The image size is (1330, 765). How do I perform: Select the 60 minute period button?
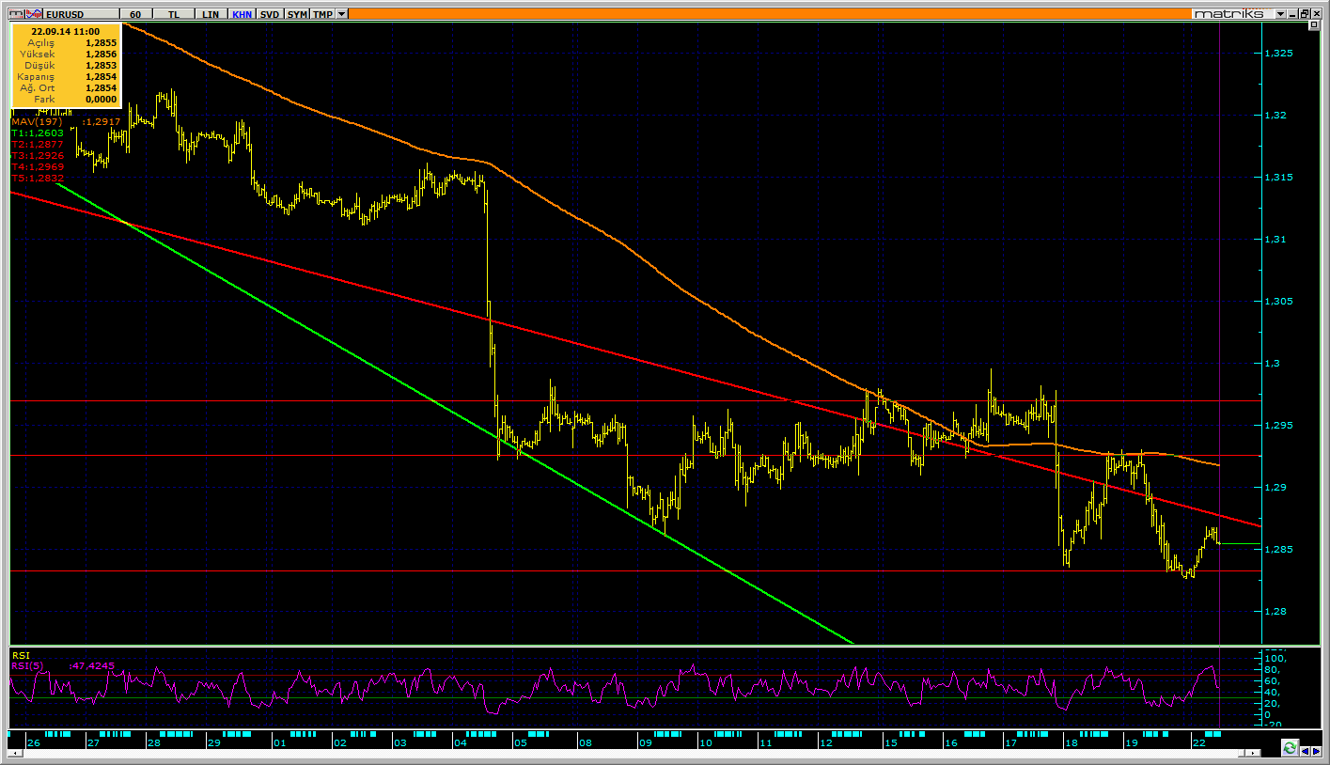pos(135,14)
